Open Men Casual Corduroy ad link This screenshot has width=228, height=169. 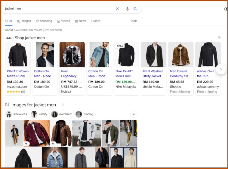180,74
